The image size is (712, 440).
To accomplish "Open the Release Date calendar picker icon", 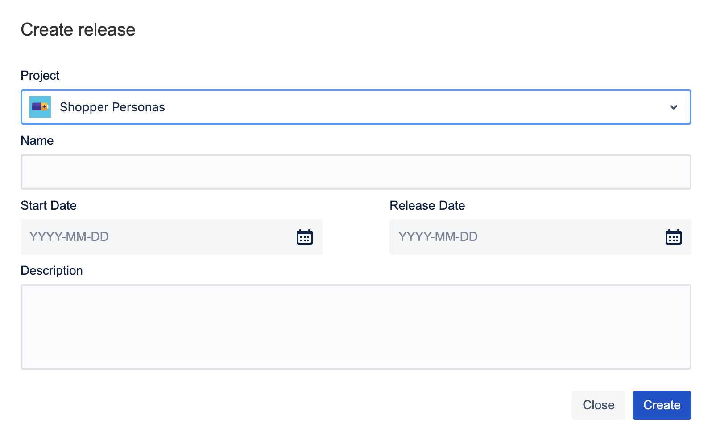I will point(673,237).
